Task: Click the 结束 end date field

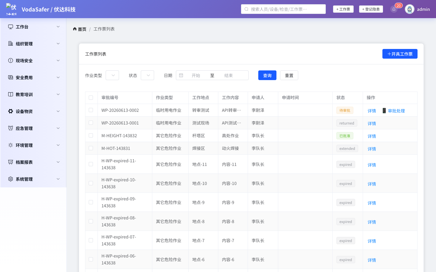Action: click(229, 75)
